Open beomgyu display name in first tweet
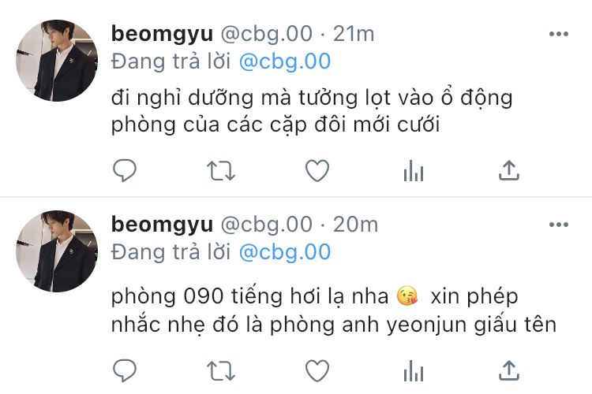Viewport: 592px width, 394px height. pyautogui.click(x=163, y=34)
